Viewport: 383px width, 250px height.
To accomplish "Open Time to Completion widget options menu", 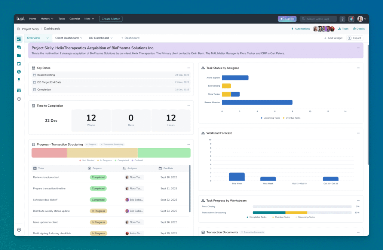I will pyautogui.click(x=189, y=106).
